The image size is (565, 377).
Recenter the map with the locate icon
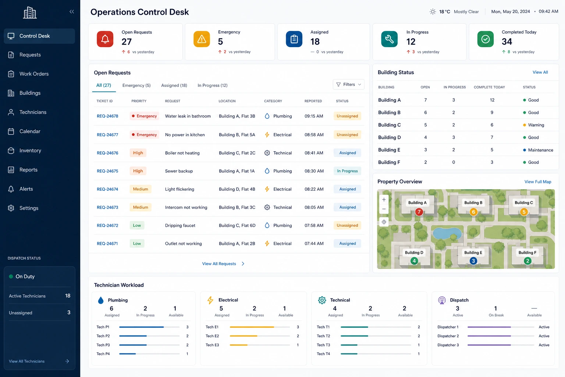[x=384, y=222]
